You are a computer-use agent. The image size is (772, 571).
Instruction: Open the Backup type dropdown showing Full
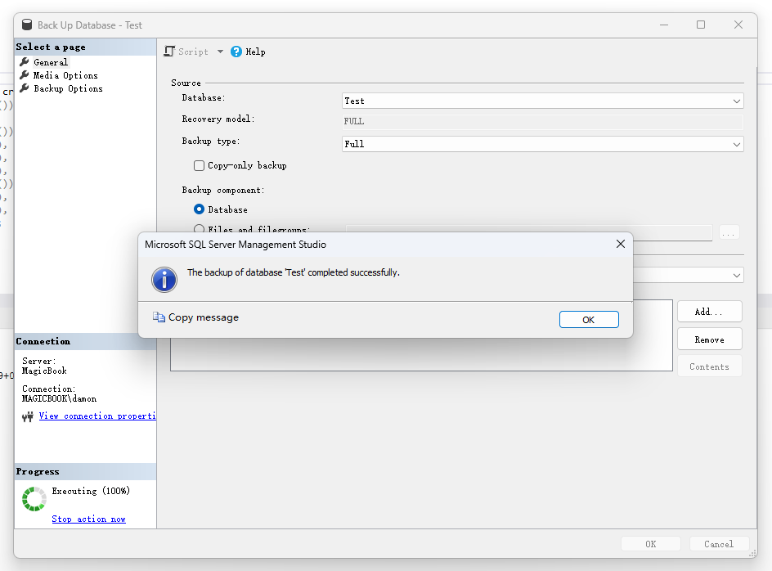click(x=542, y=144)
